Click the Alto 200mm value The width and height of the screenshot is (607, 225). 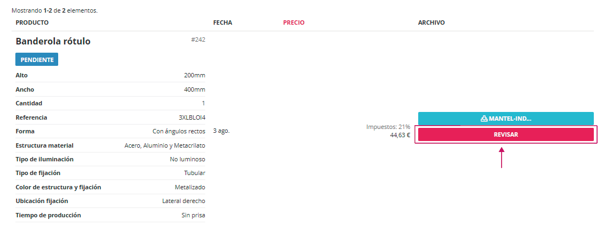click(x=194, y=75)
